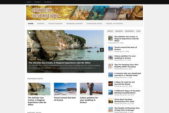Viewport: 169px width, 113px height.
Task: Open sidebar link Adriatic Sea Cruise
Action: (x=126, y=39)
